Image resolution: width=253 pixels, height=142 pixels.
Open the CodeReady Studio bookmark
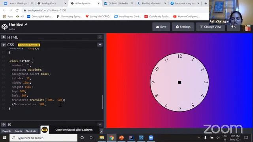[157, 17]
